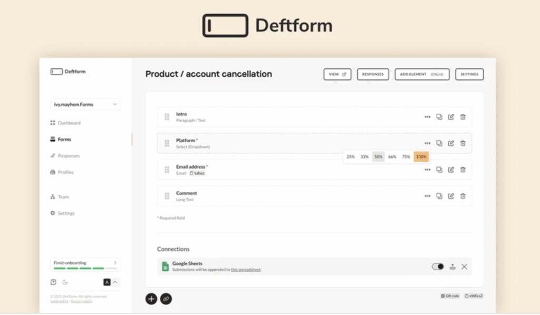Open the Privacy policy link
Image resolution: width=540 pixels, height=315 pixels.
click(x=82, y=301)
